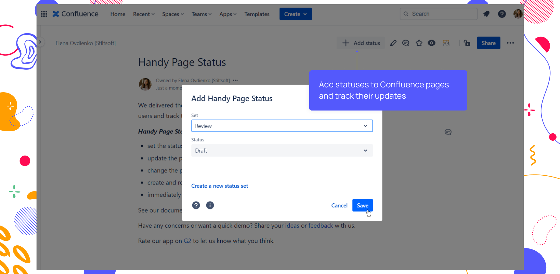Open the Status dropdown showing Draft
The width and height of the screenshot is (560, 274).
pyautogui.click(x=365, y=150)
